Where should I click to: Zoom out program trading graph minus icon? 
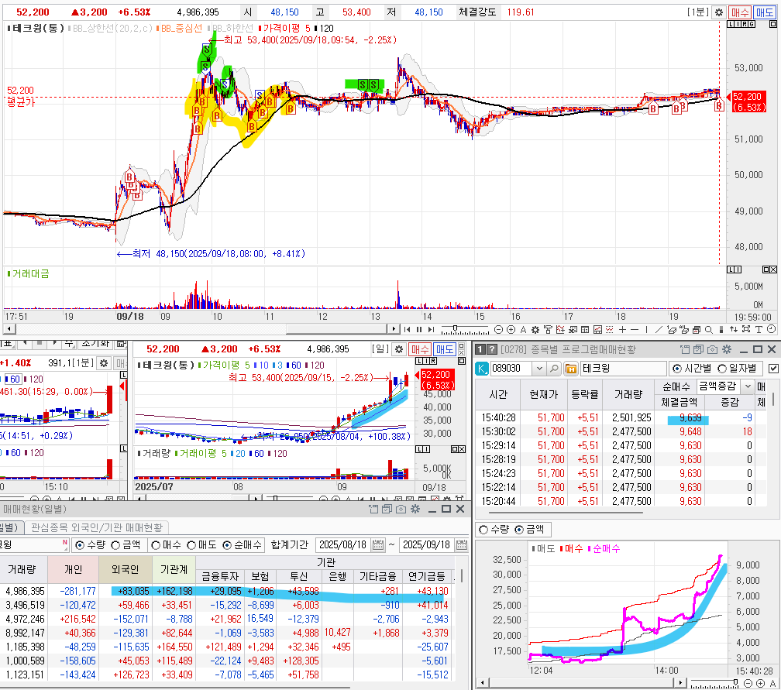(748, 683)
